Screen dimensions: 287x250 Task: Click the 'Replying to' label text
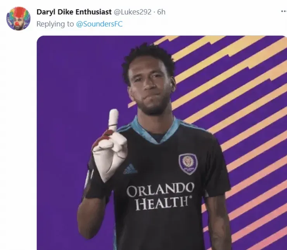point(55,24)
